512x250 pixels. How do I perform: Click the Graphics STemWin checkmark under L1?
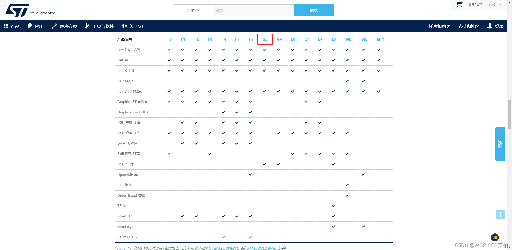306,102
